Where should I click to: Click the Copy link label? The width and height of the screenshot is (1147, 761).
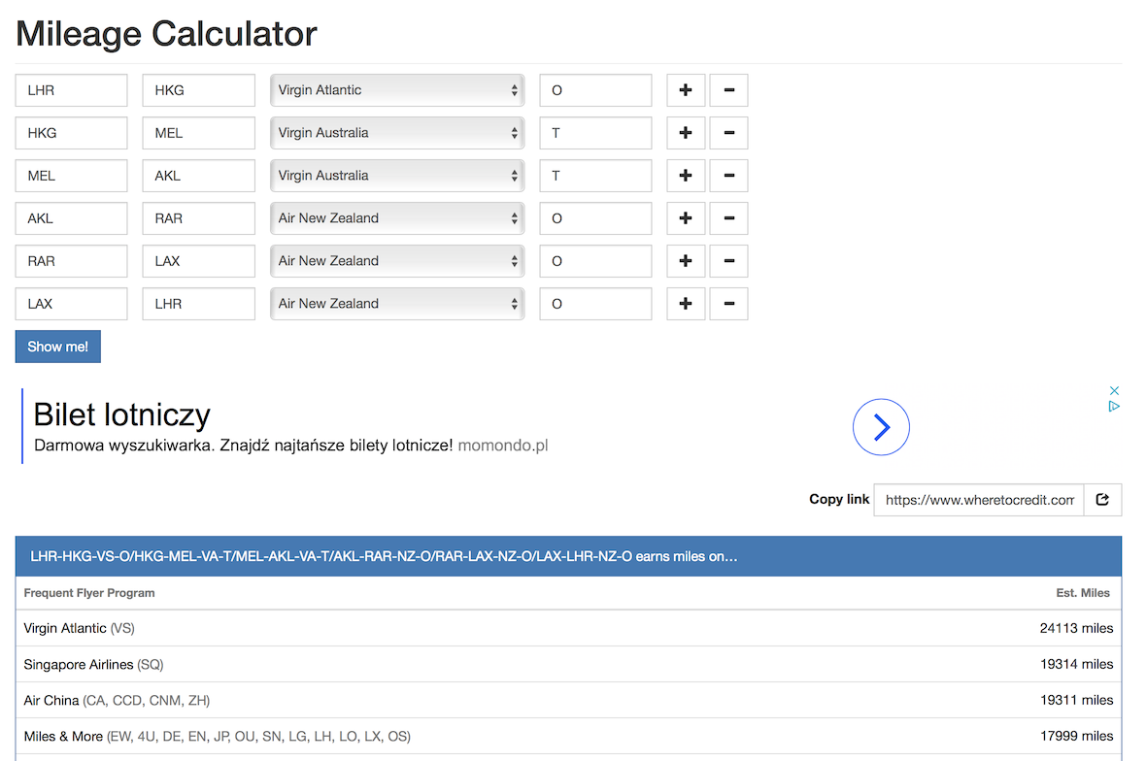(839, 499)
